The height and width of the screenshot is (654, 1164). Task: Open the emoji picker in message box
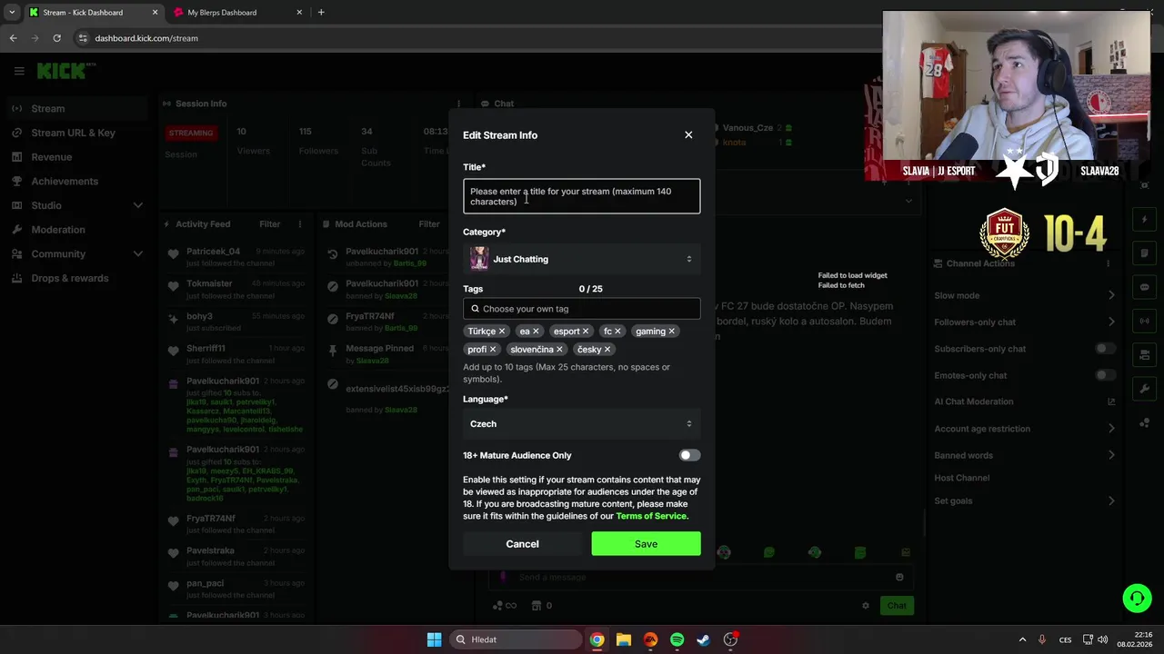click(x=899, y=577)
